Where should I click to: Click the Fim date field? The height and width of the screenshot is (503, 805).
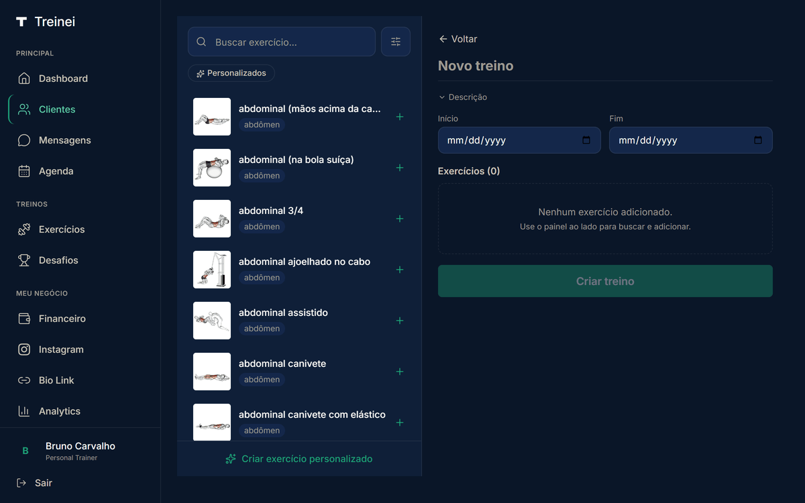point(691,140)
